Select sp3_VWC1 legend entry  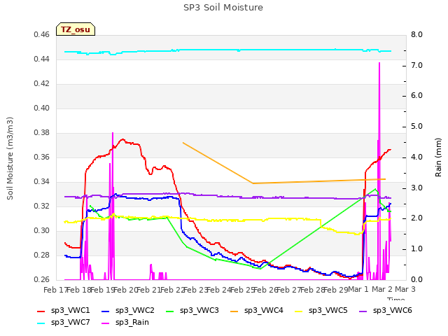click(x=64, y=311)
